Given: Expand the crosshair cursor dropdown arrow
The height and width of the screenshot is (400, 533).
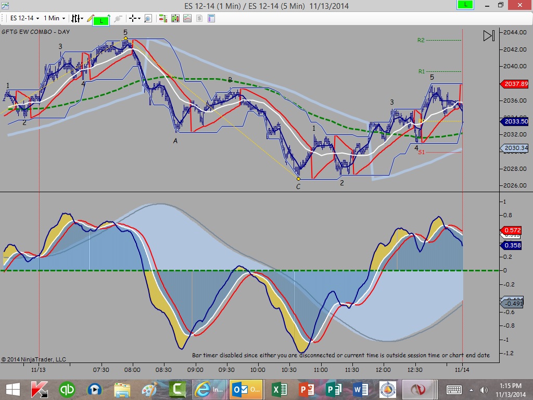Looking at the screenshot, I should (x=139, y=19).
